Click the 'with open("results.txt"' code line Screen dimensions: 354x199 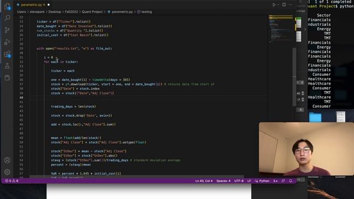coord(74,49)
